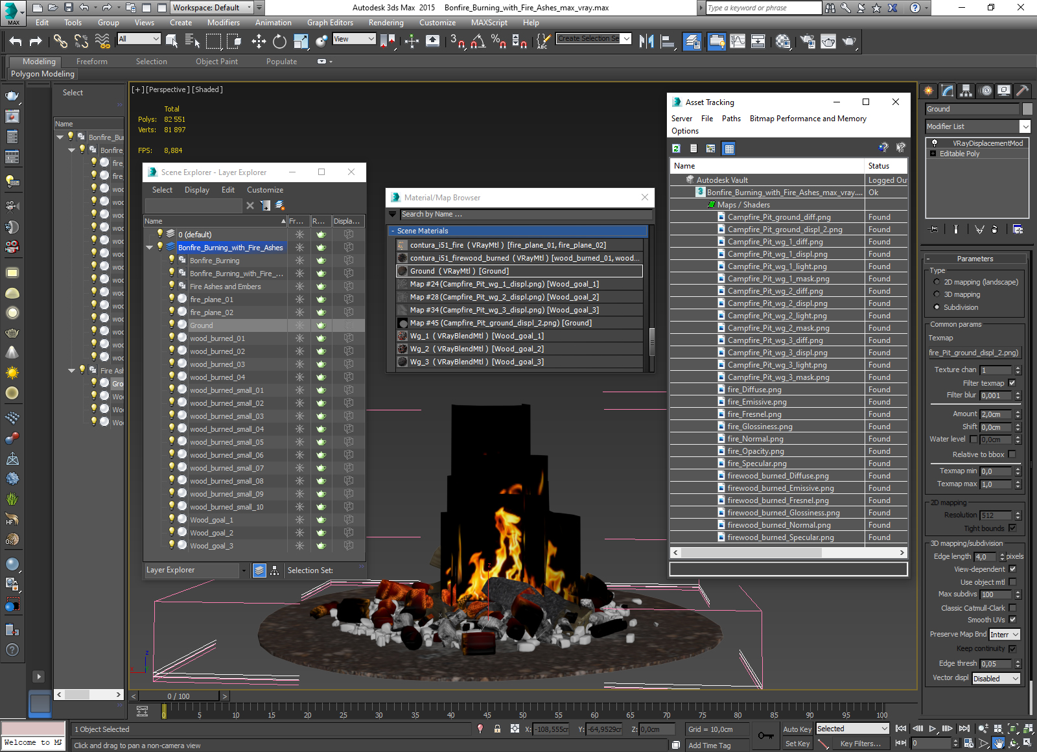Click the Set Key button
This screenshot has width=1037, height=752.
click(x=797, y=744)
